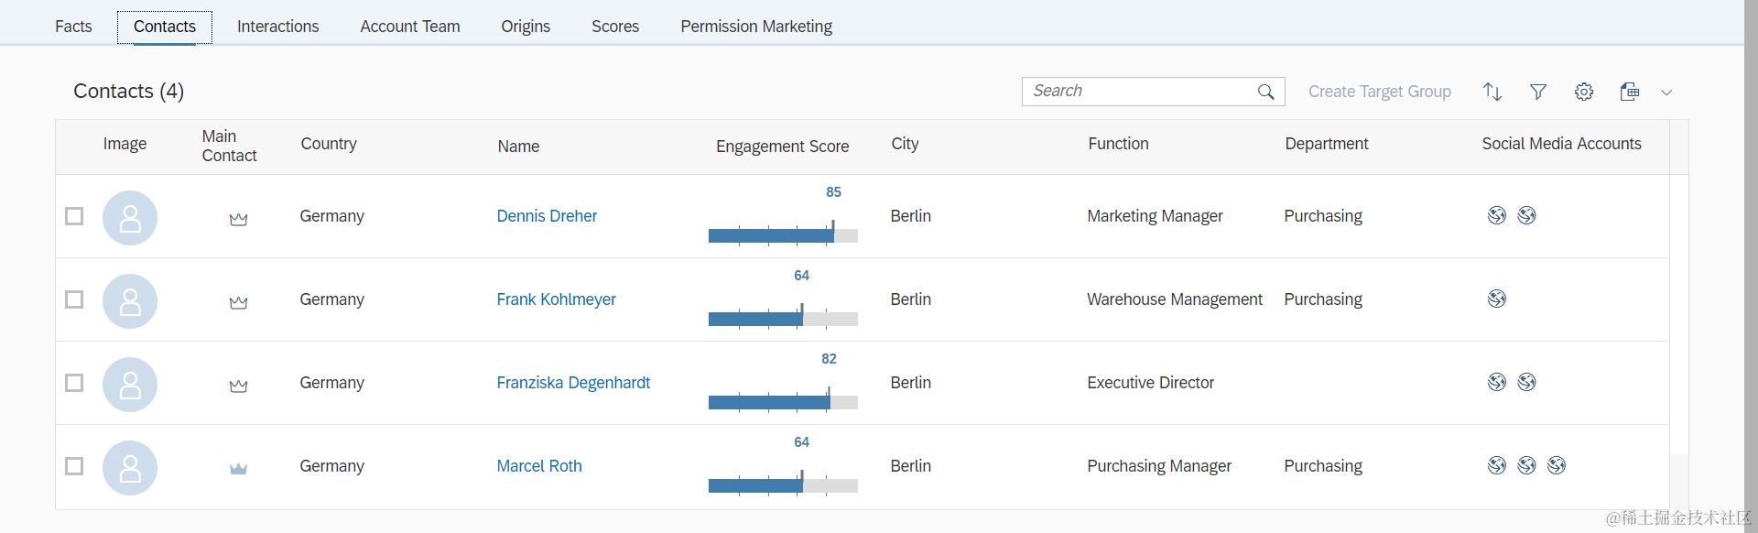Click the Create Target Group button

[x=1379, y=92]
